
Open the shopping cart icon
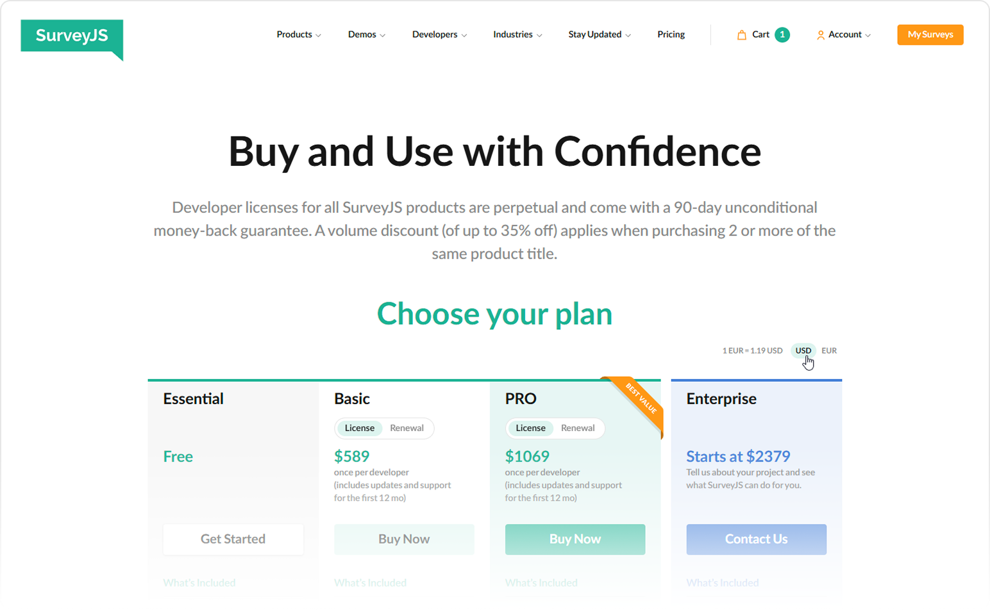point(741,35)
